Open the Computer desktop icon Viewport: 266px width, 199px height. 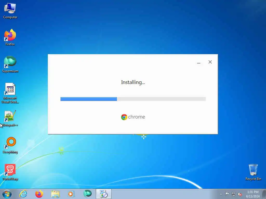click(10, 11)
